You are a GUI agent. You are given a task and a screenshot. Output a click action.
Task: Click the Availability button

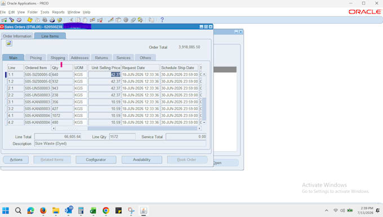[x=142, y=160]
